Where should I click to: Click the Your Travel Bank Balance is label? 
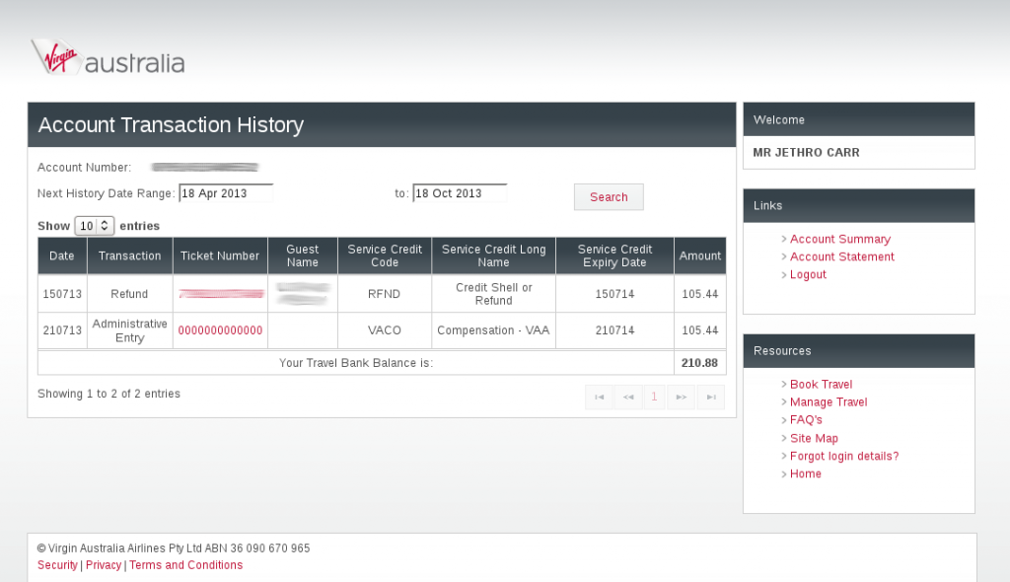(x=355, y=363)
